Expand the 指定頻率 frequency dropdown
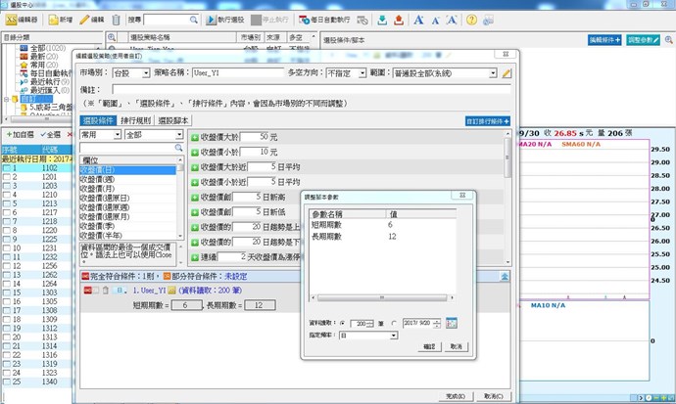 pyautogui.click(x=393, y=335)
